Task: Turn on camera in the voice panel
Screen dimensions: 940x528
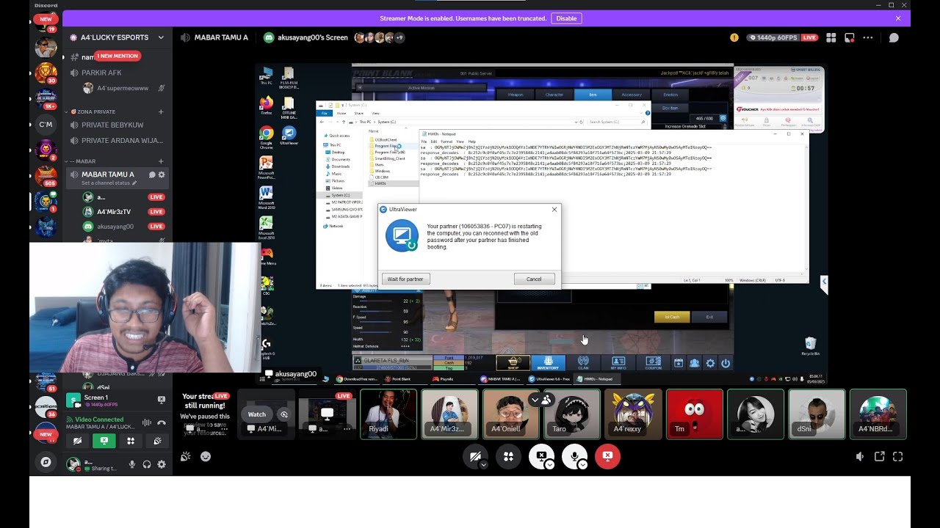Action: [x=77, y=441]
